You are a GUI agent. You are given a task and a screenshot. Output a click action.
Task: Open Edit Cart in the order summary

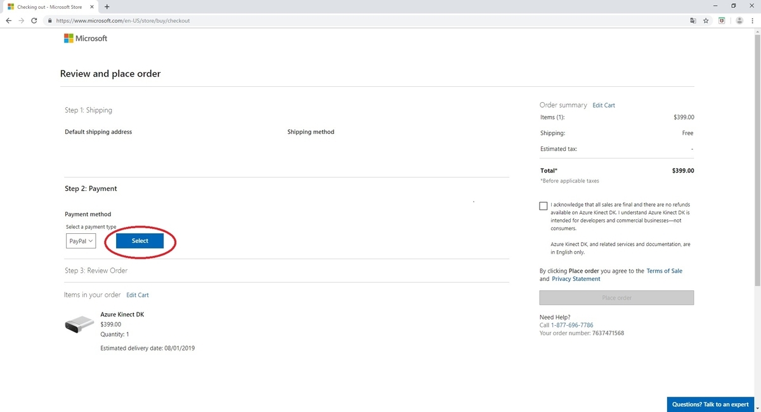604,105
